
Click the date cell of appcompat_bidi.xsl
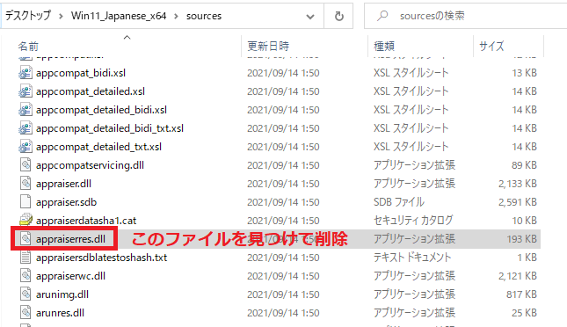pos(283,73)
